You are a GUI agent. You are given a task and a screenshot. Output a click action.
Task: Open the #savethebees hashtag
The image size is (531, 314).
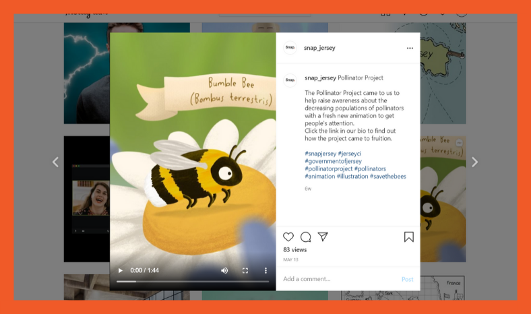point(387,177)
